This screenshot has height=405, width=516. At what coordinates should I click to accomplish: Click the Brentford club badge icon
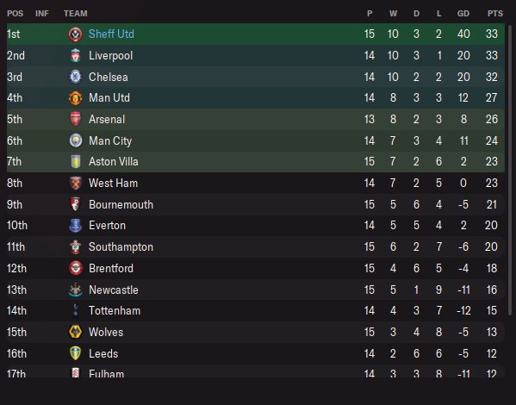75,268
